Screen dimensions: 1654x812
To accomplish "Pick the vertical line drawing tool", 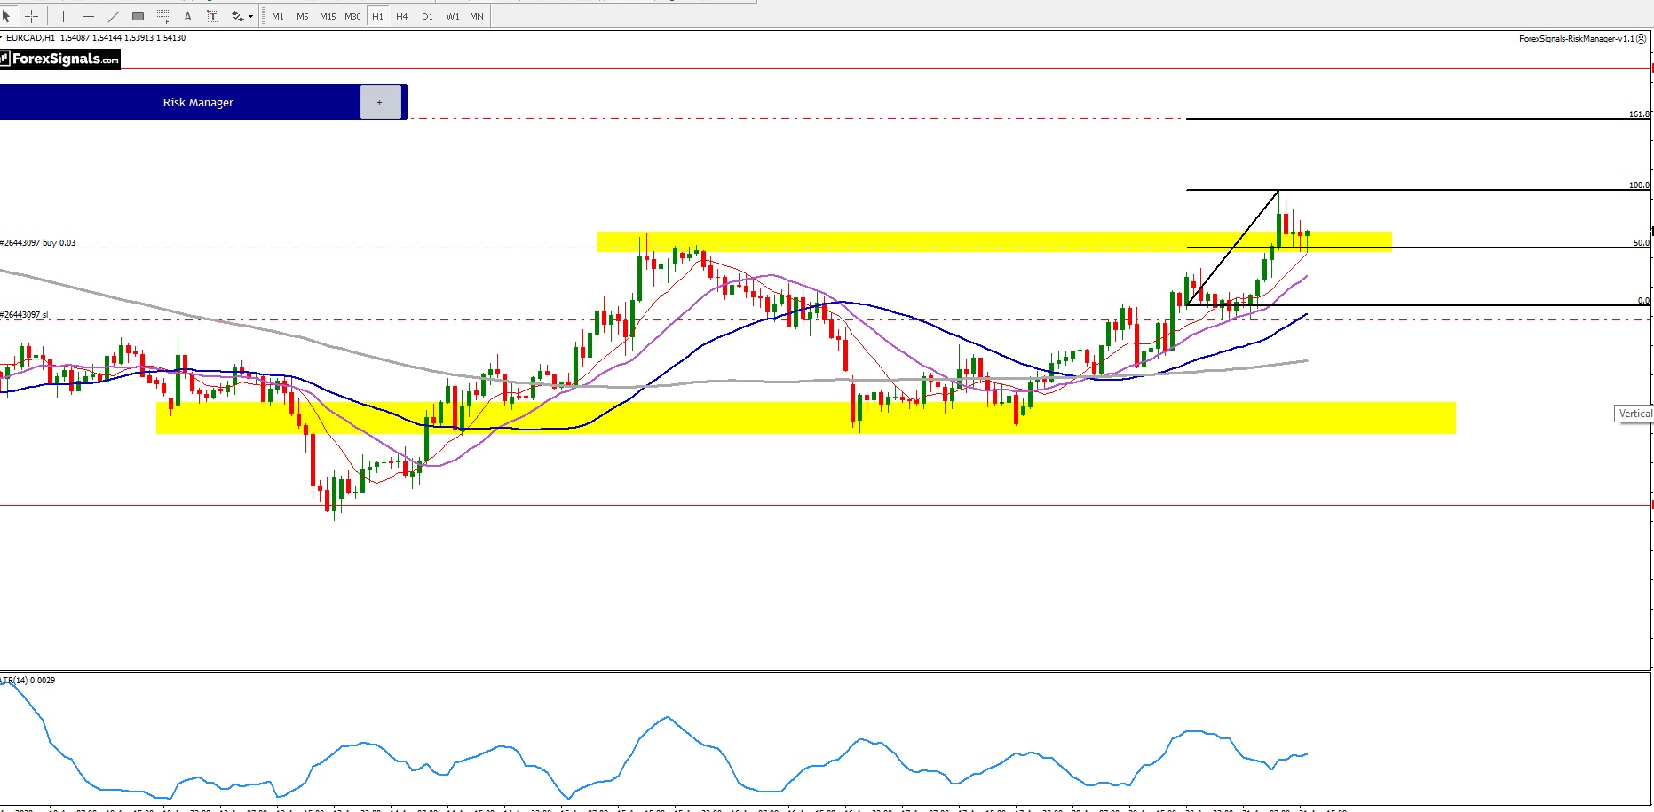I will tap(63, 16).
